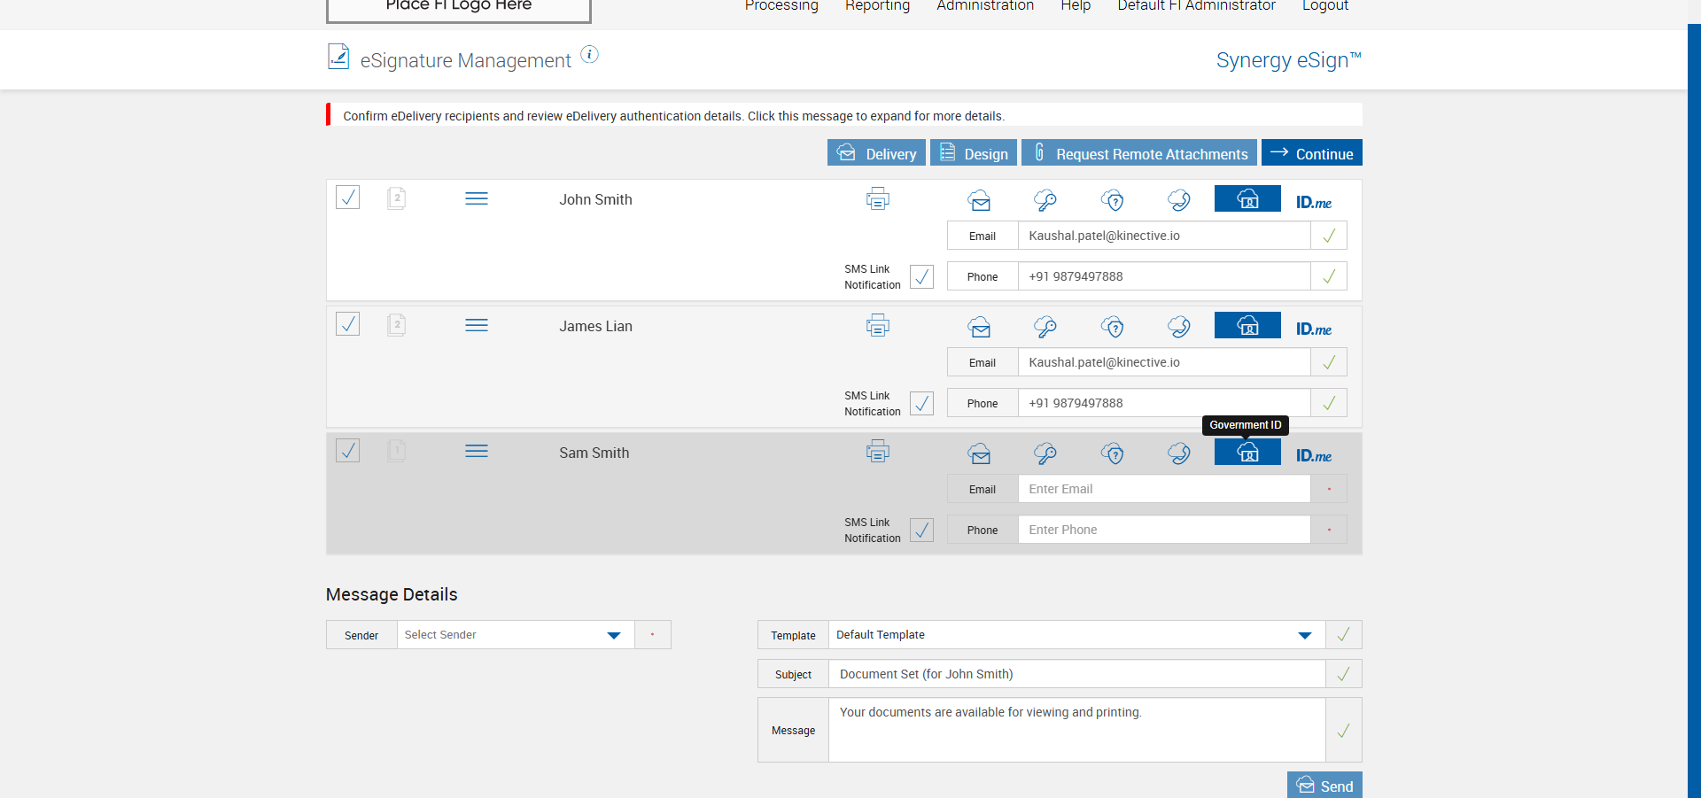Image resolution: width=1701 pixels, height=798 pixels.
Task: Click the Send button
Action: coord(1324,785)
